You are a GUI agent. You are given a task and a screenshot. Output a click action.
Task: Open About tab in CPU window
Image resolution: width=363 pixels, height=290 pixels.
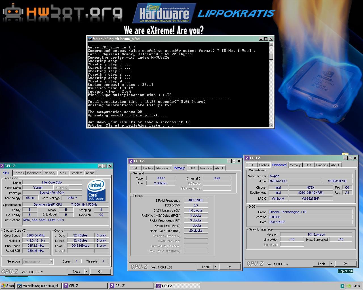click(x=90, y=173)
